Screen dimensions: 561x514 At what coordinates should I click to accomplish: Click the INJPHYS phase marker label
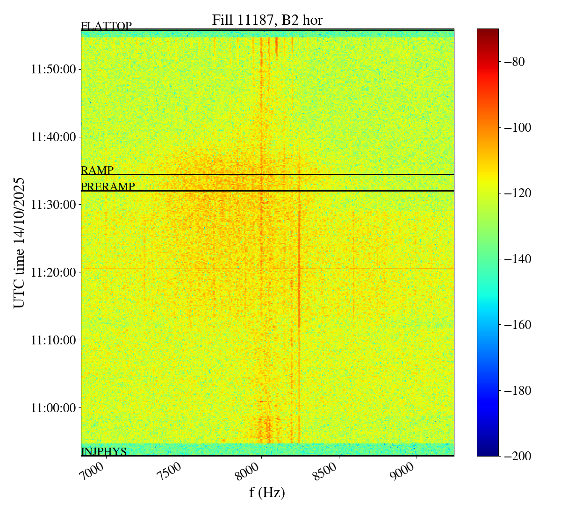[x=104, y=452]
